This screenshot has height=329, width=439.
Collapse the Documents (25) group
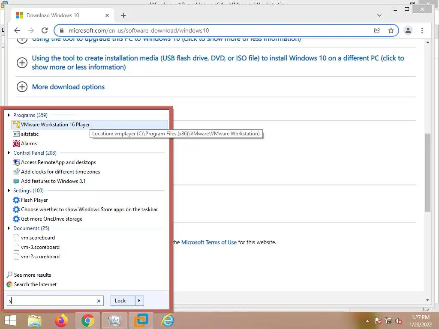pyautogui.click(x=9, y=228)
